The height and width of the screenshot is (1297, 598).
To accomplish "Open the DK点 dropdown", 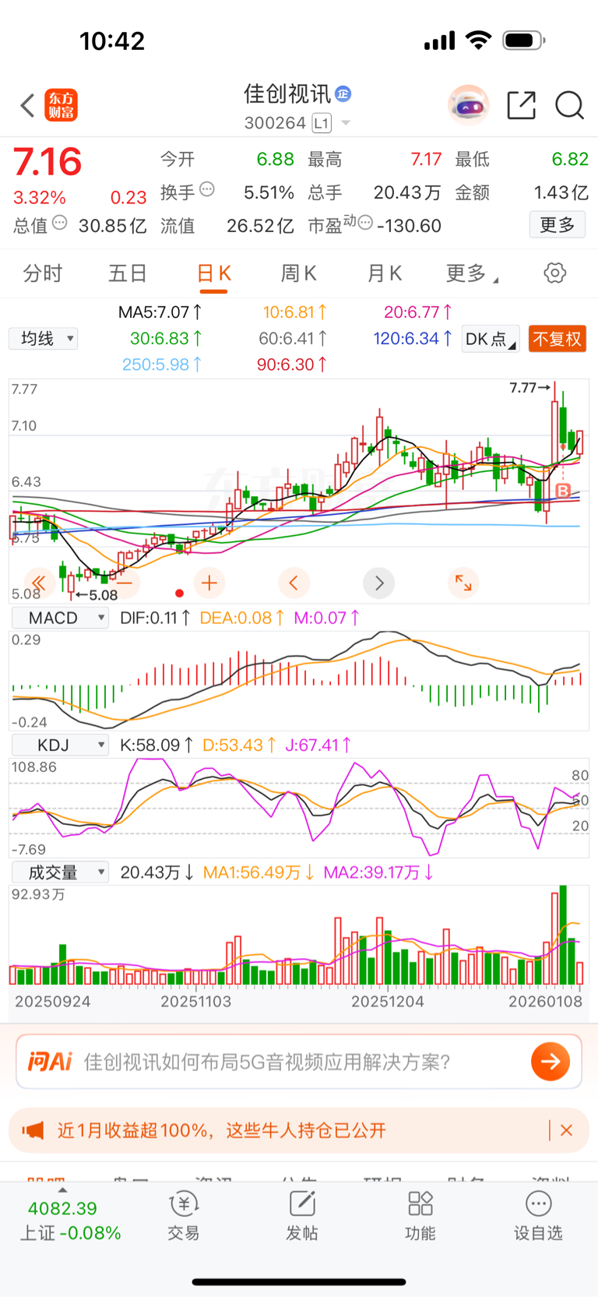I will [491, 340].
